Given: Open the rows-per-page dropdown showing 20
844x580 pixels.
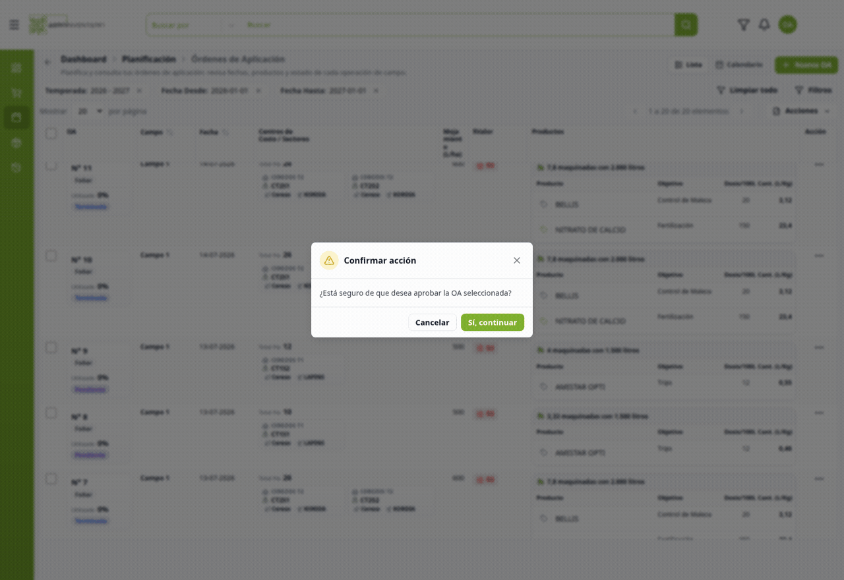Looking at the screenshot, I should (90, 111).
